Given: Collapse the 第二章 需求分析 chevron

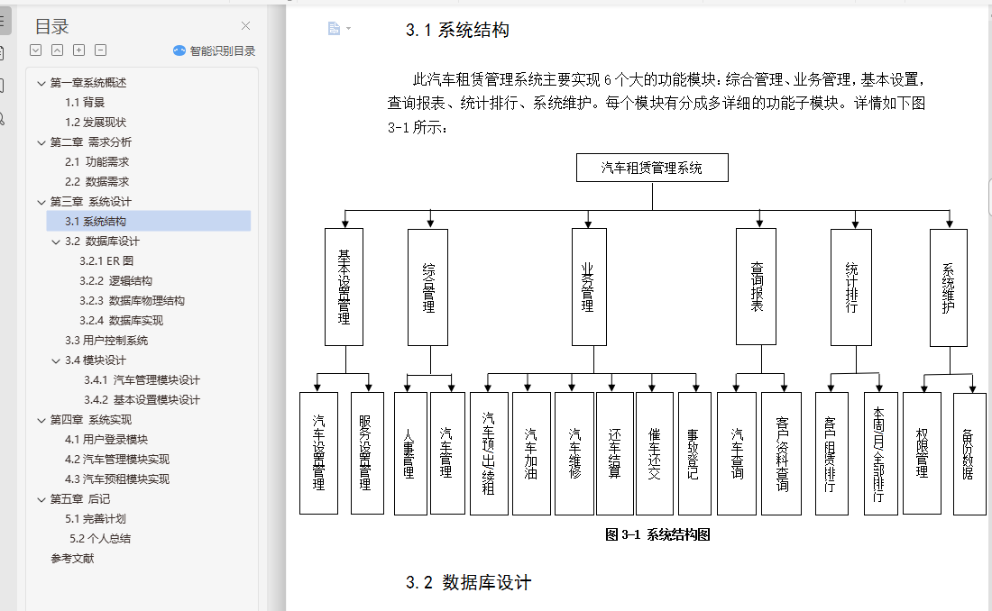Looking at the screenshot, I should point(41,142).
